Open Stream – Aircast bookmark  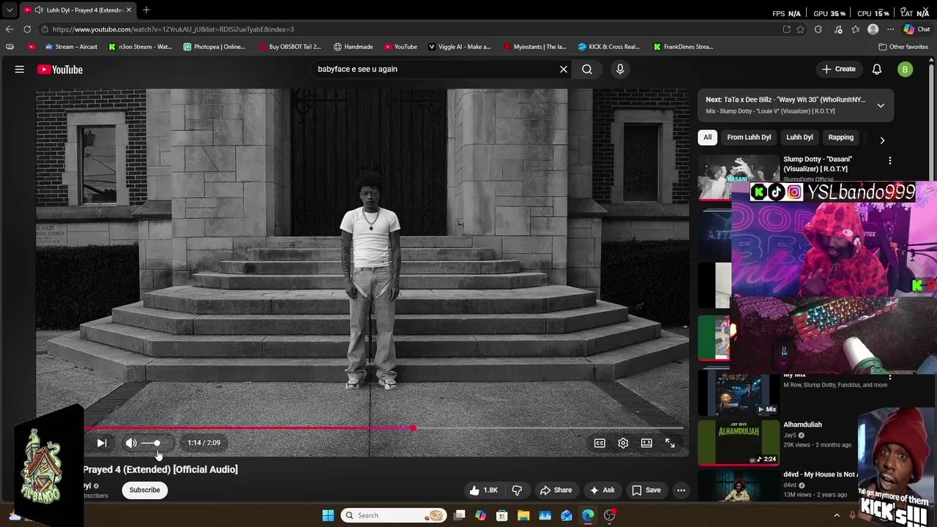point(71,47)
